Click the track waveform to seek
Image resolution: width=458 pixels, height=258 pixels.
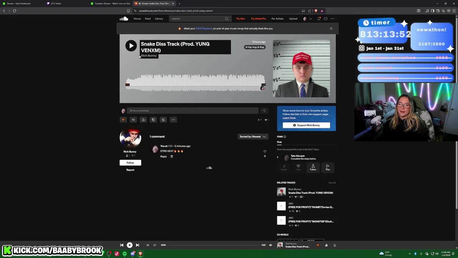[195, 82]
